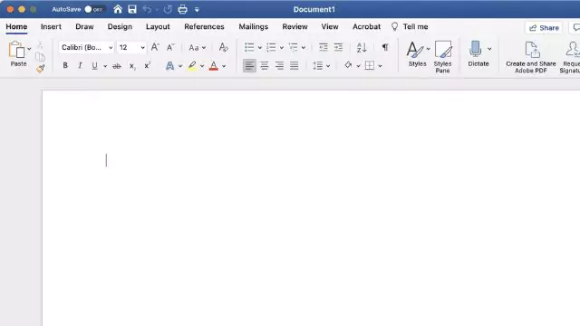Toggle italic formatting
Image resolution: width=580 pixels, height=326 pixels.
pos(80,66)
